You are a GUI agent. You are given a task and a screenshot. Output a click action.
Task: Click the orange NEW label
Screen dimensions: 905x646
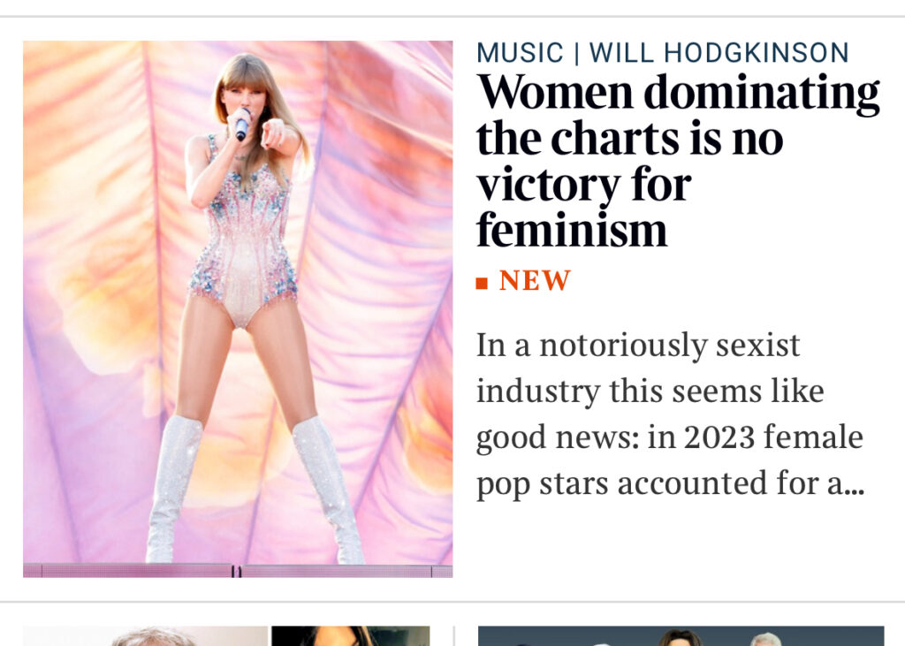coord(535,281)
